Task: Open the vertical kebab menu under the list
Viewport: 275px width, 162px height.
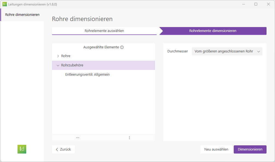Action: pyautogui.click(x=129, y=137)
